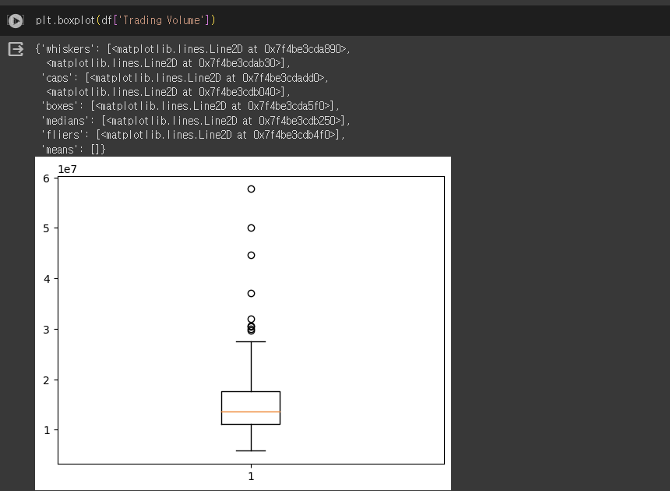Click the topmost outlier point near 6
The image size is (670, 491).
[251, 189]
